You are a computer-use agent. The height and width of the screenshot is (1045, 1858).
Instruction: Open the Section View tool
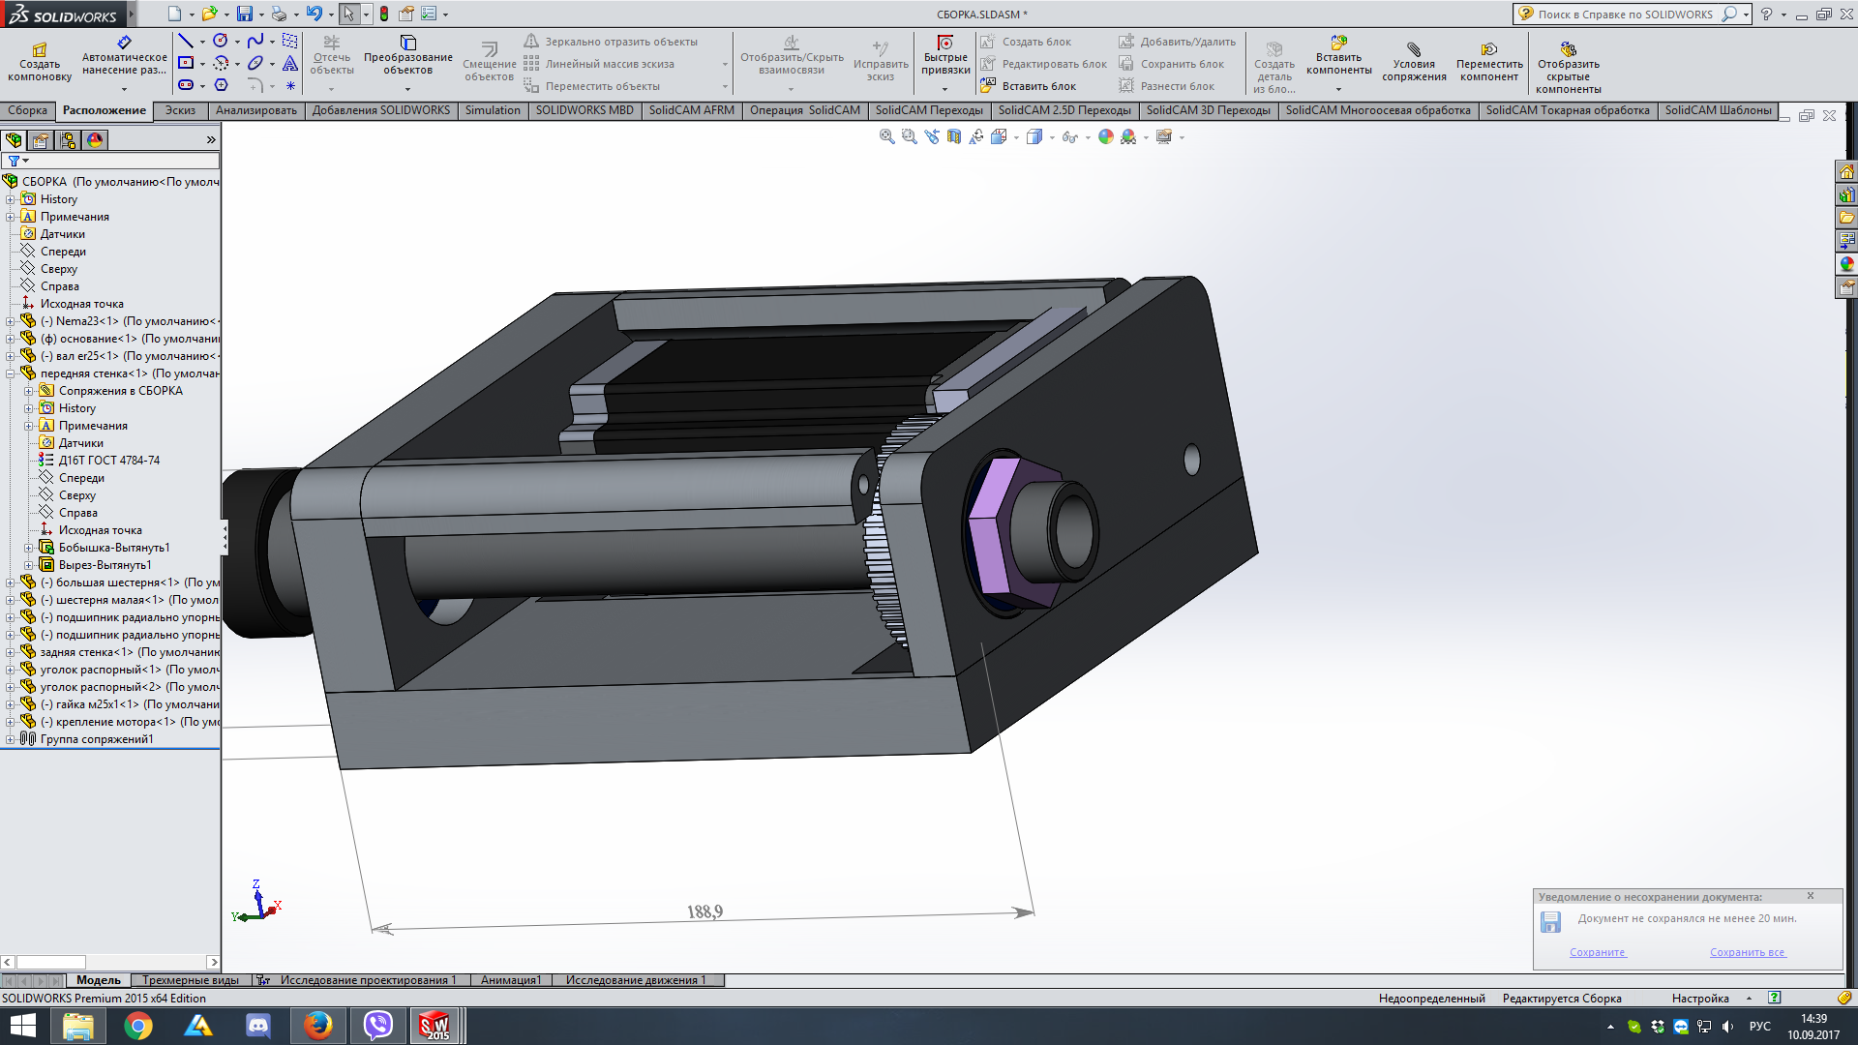(954, 137)
